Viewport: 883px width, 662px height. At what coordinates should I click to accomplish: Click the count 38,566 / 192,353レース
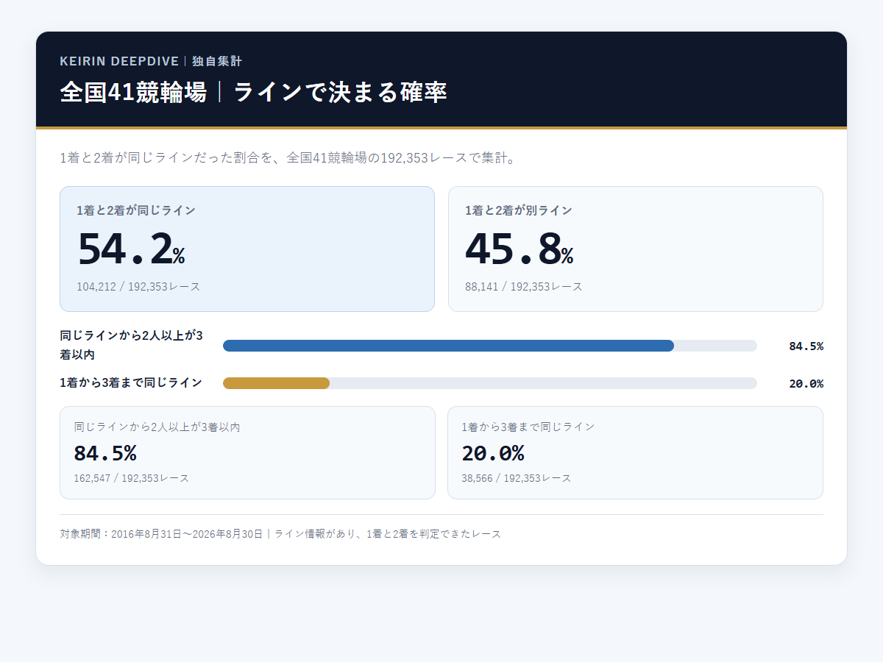517,478
